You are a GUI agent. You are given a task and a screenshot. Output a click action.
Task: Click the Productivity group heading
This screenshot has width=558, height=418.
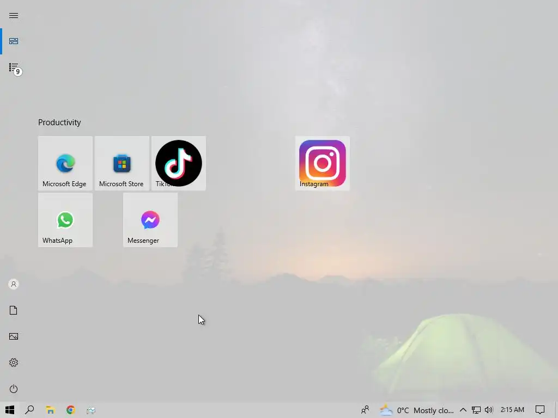click(59, 122)
